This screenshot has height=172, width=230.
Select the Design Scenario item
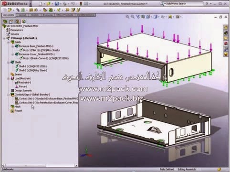pyautogui.click(x=21, y=91)
